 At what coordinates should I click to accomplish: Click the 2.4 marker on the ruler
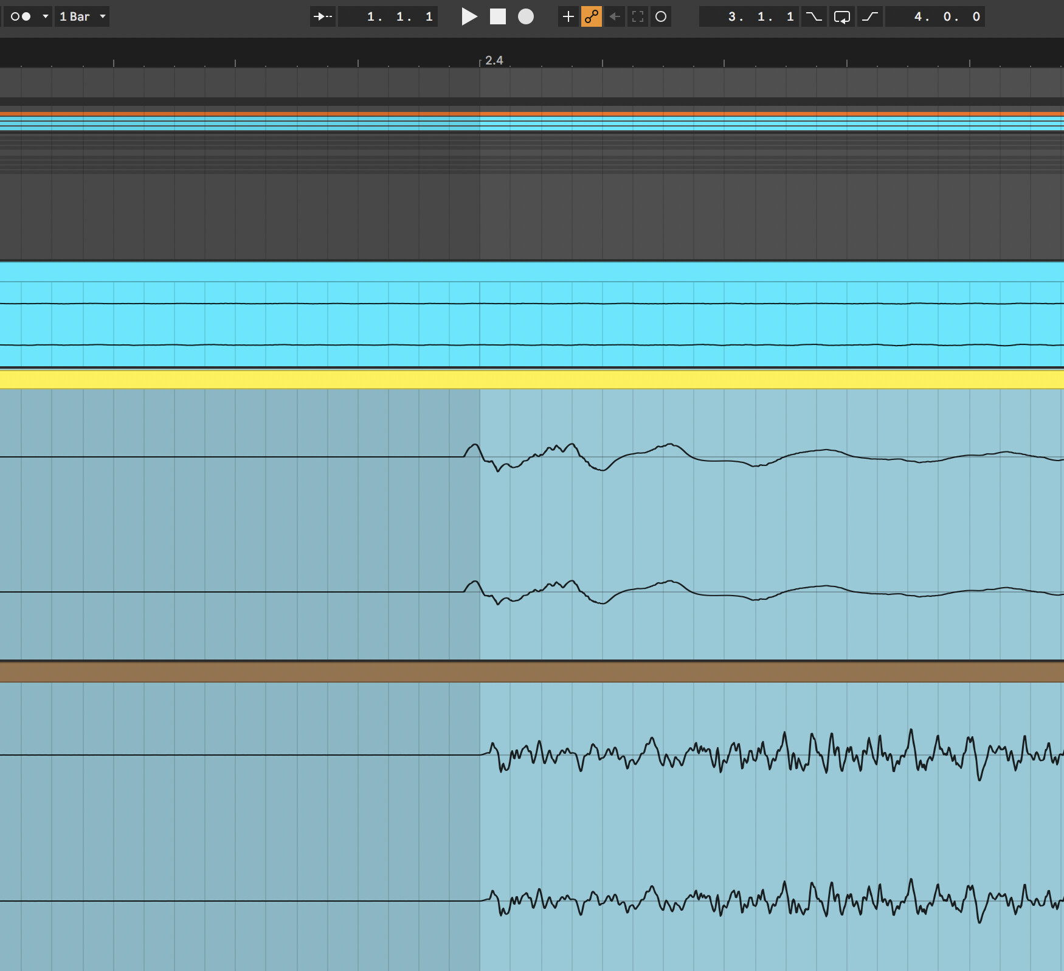pyautogui.click(x=494, y=60)
